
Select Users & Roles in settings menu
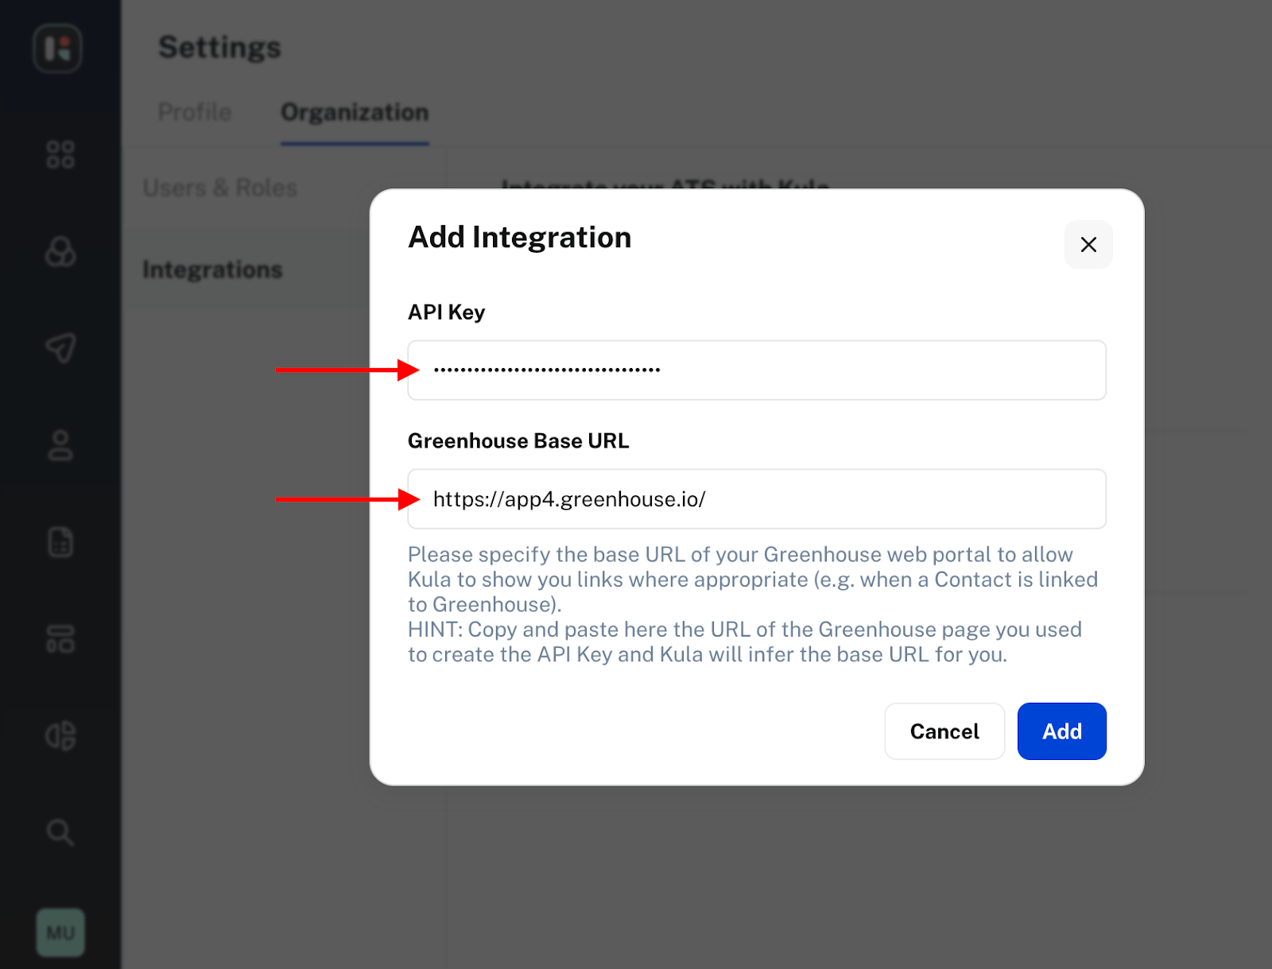[220, 188]
